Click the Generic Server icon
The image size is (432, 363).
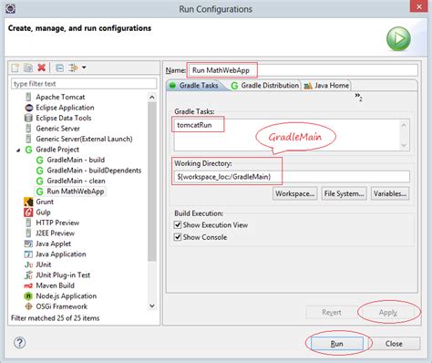[x=28, y=129]
